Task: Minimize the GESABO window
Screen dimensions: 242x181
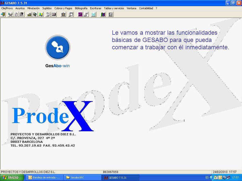Action: coord(228,3)
